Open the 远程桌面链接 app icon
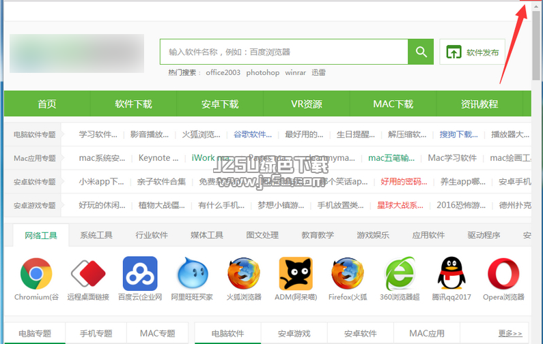The height and width of the screenshot is (344, 543). (x=88, y=274)
